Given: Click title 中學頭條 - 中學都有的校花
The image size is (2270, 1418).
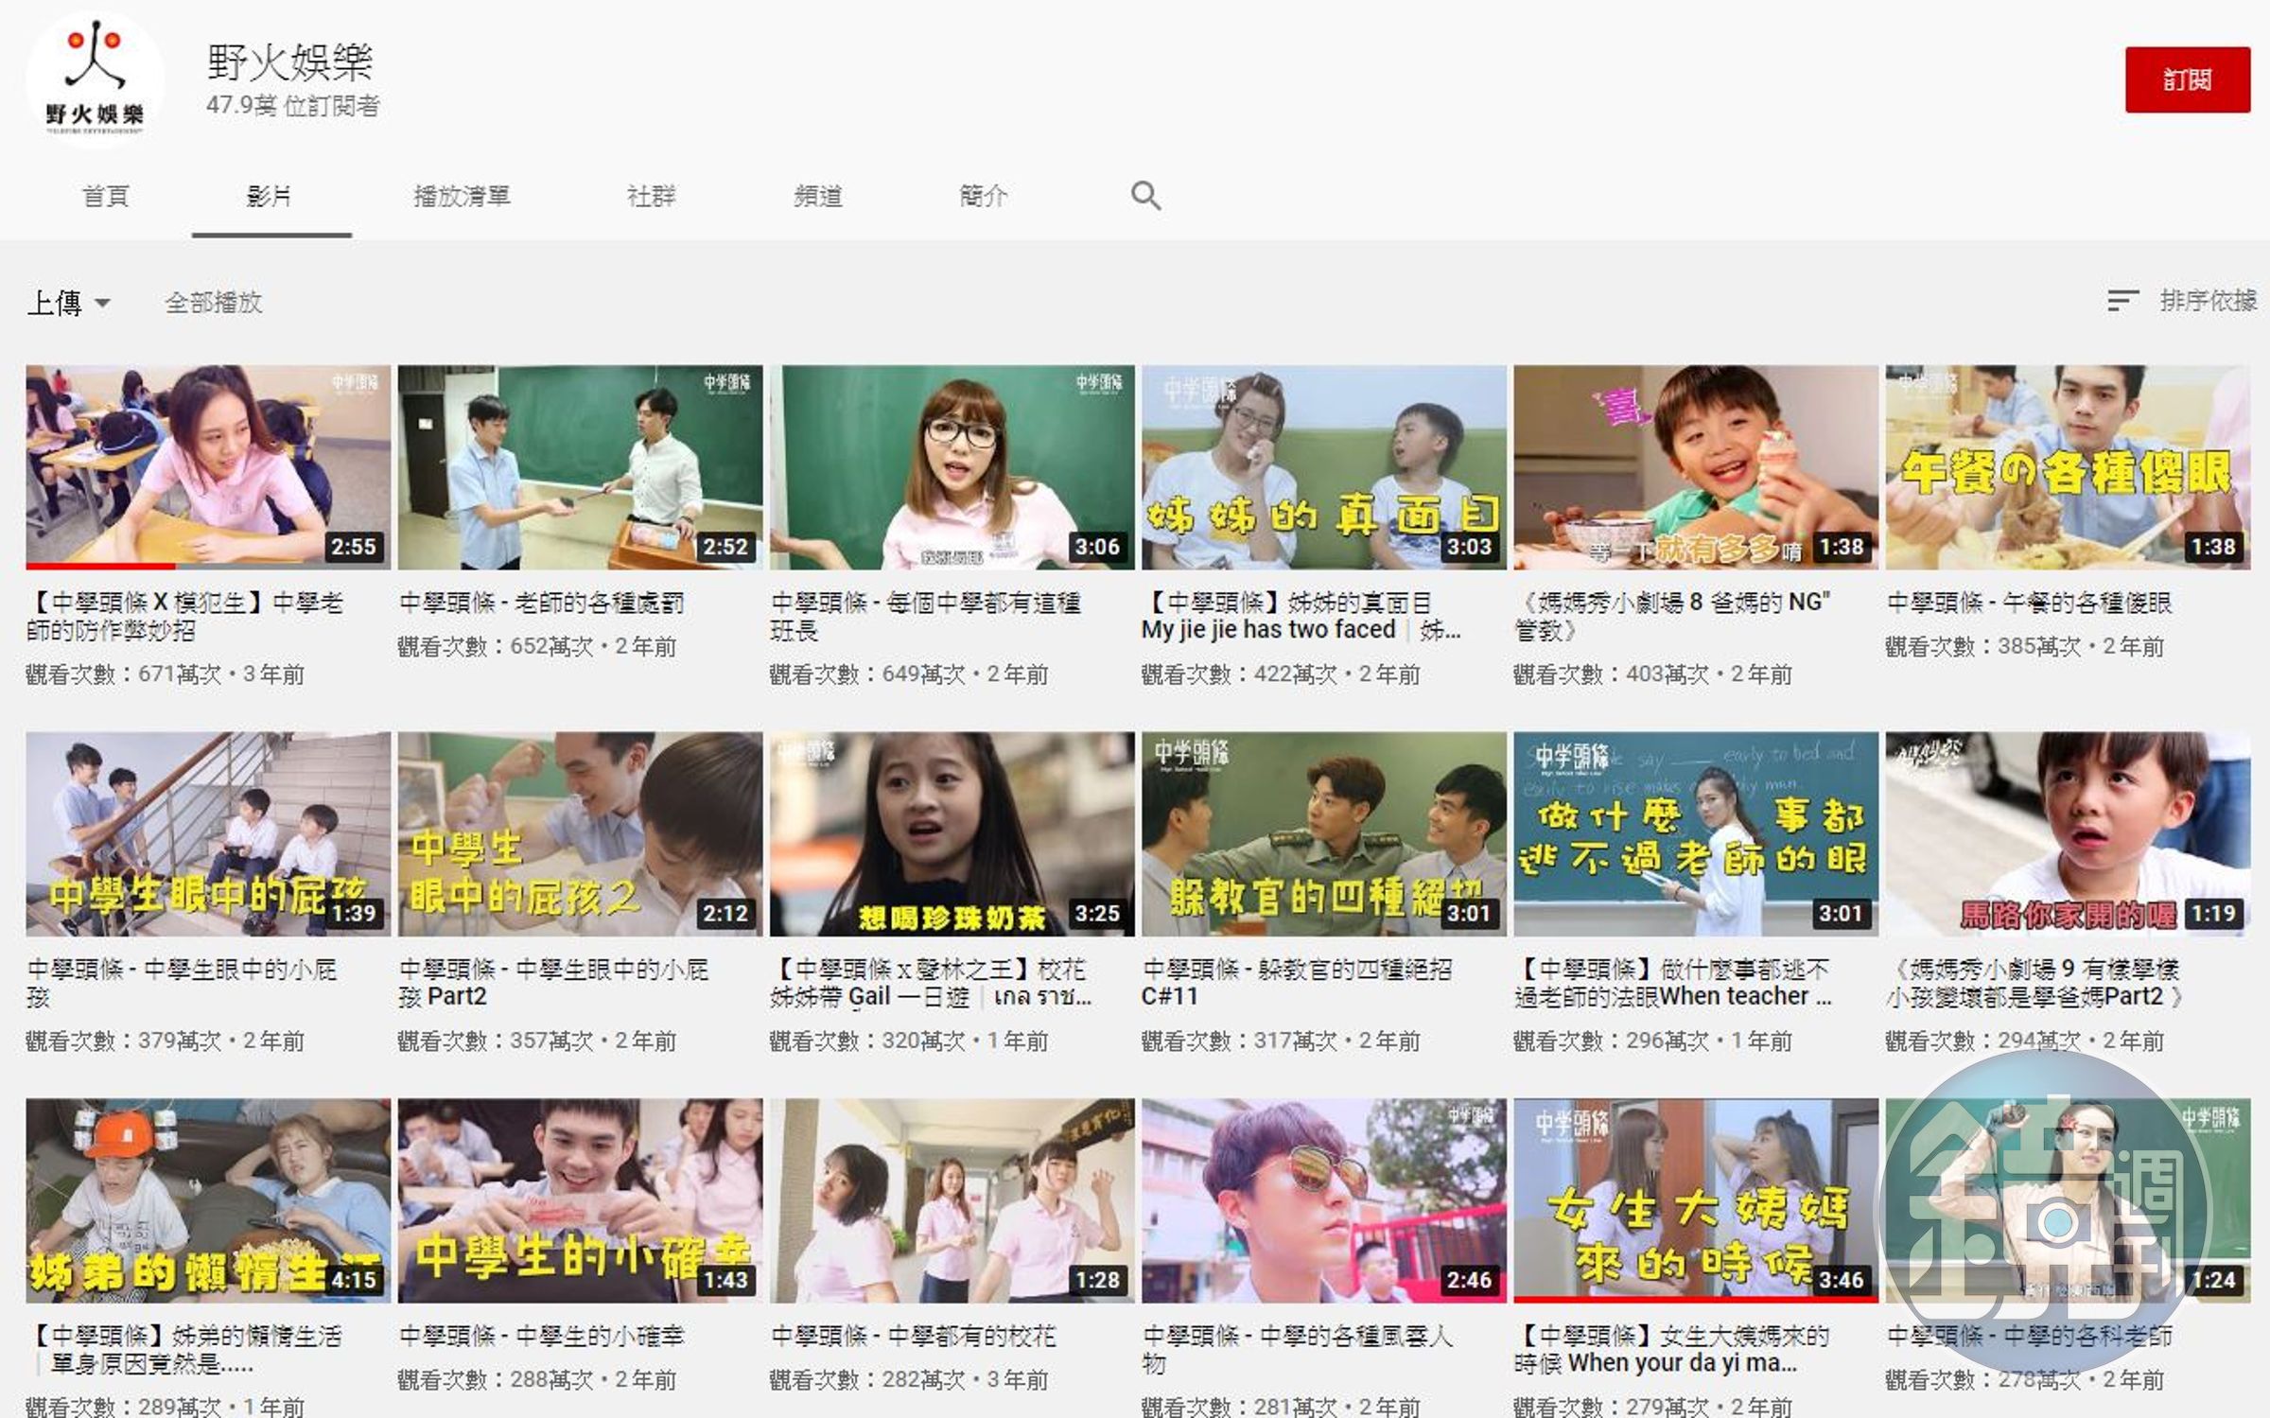Looking at the screenshot, I should point(914,1336).
